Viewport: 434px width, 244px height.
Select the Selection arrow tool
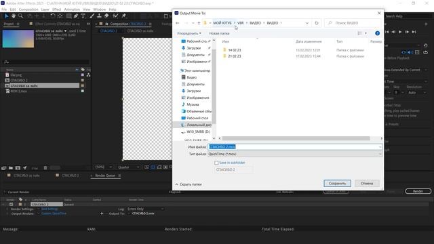click(x=6, y=16)
